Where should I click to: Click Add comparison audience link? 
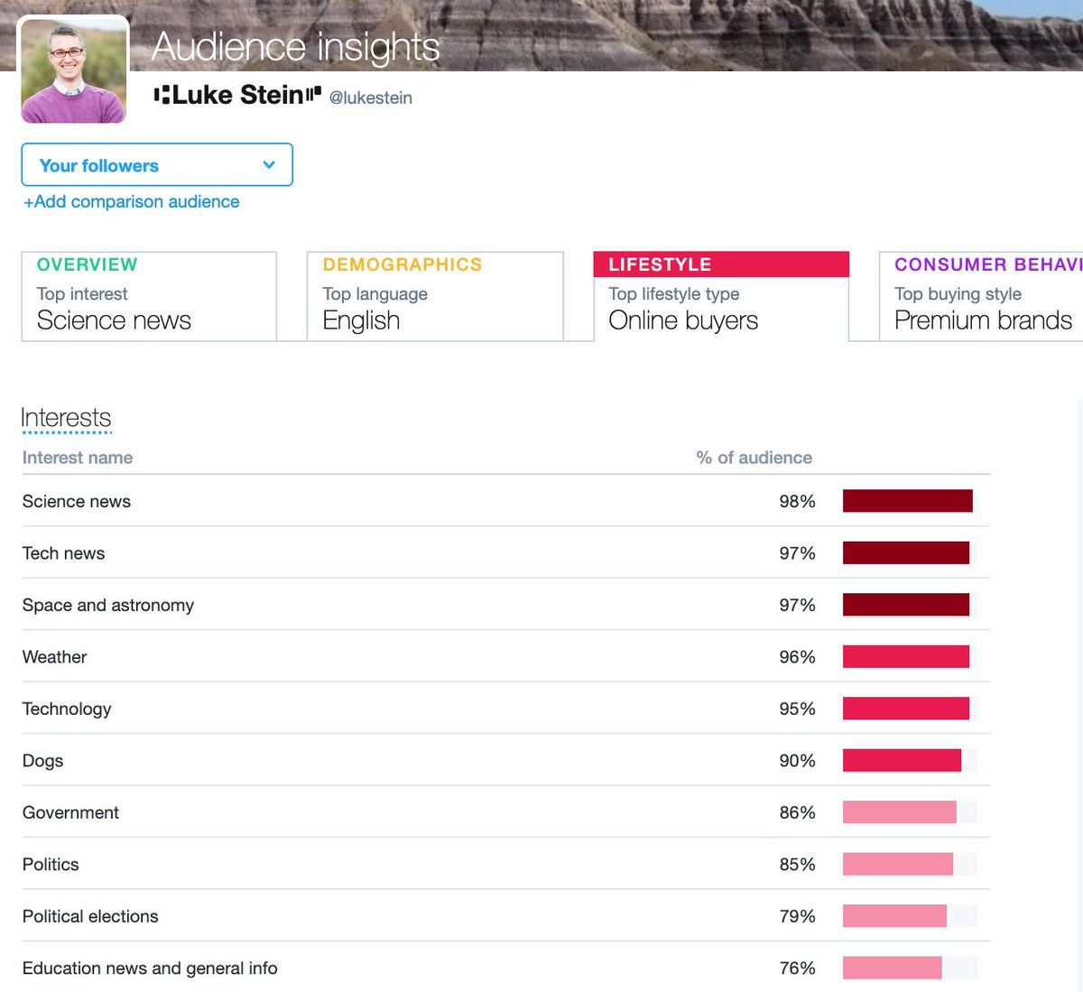coord(132,202)
